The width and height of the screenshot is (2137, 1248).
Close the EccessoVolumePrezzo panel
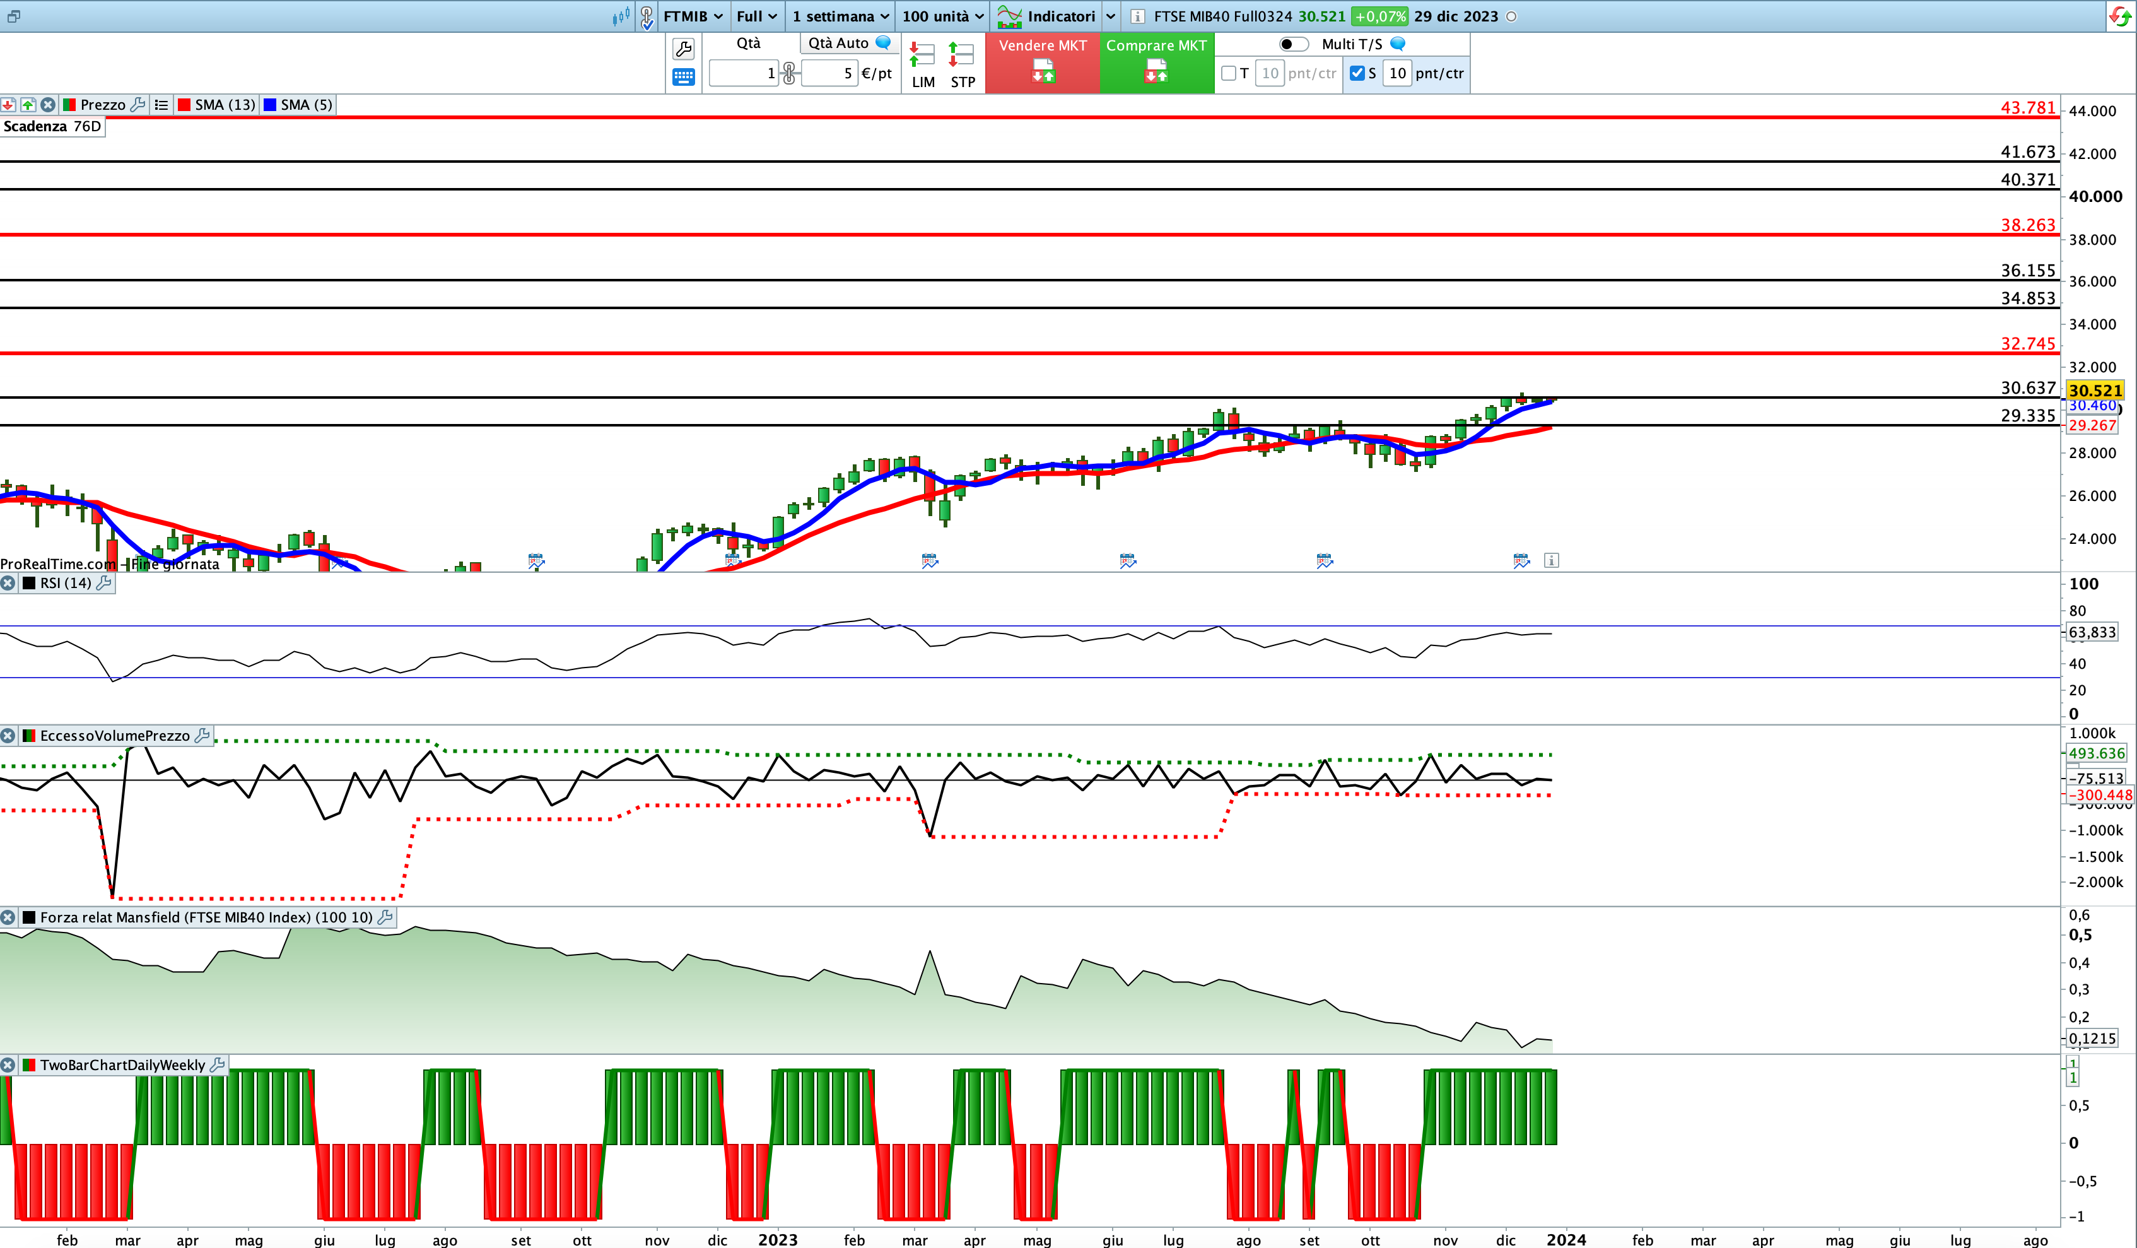pyautogui.click(x=8, y=736)
